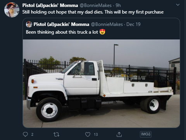Open quoted tweet text about truck
This screenshot has height=140, width=186.
coord(62,32)
